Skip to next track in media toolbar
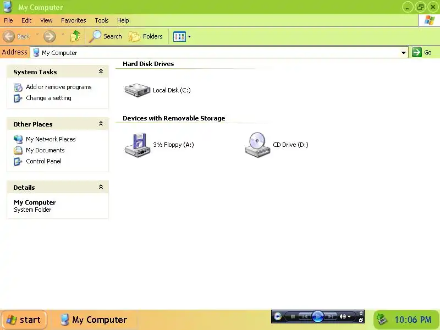The height and width of the screenshot is (330, 440). tap(331, 317)
